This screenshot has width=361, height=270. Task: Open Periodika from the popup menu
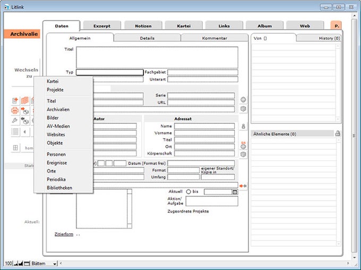click(x=56, y=179)
